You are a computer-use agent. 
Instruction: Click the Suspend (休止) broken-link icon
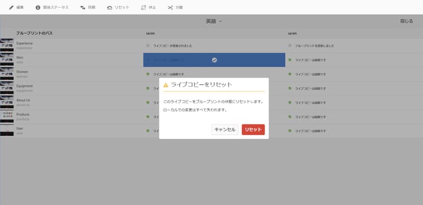pos(143,7)
